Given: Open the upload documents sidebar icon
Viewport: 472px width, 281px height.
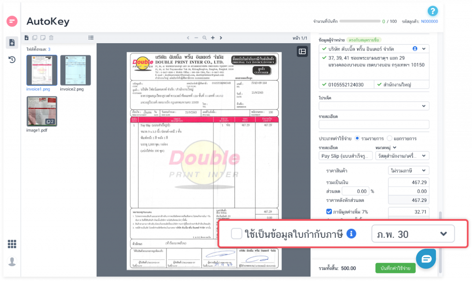Looking at the screenshot, I should pyautogui.click(x=12, y=42).
